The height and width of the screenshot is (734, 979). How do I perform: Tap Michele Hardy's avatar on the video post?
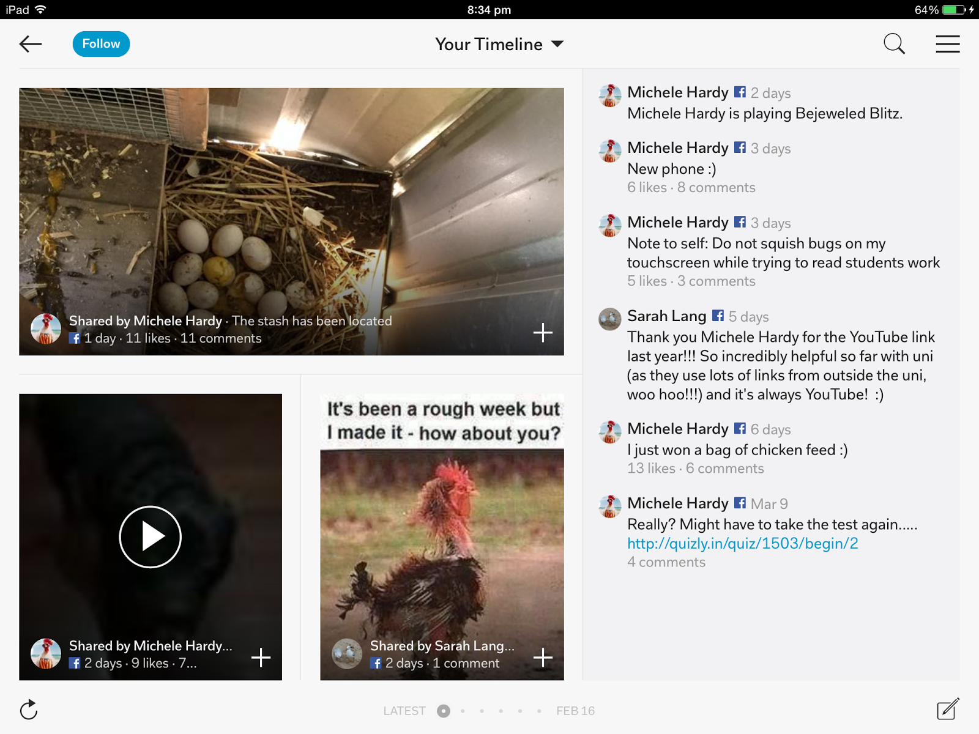46,653
